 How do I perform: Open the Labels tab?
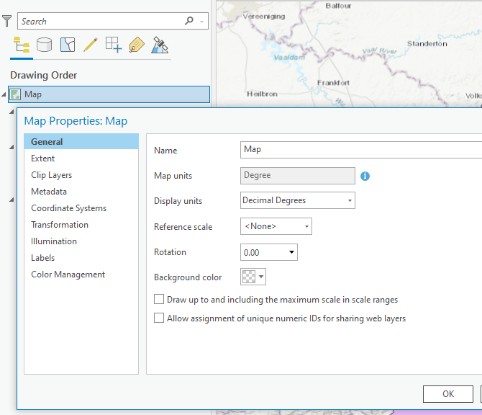[81, 258]
